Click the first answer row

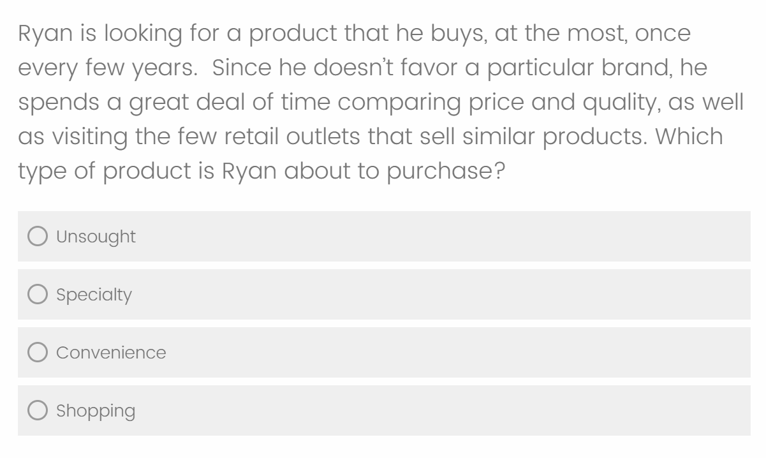(x=383, y=236)
